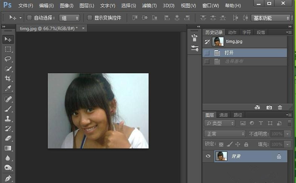Open the 基本功能 workspace dropdown
This screenshot has height=183, width=296.
click(271, 18)
